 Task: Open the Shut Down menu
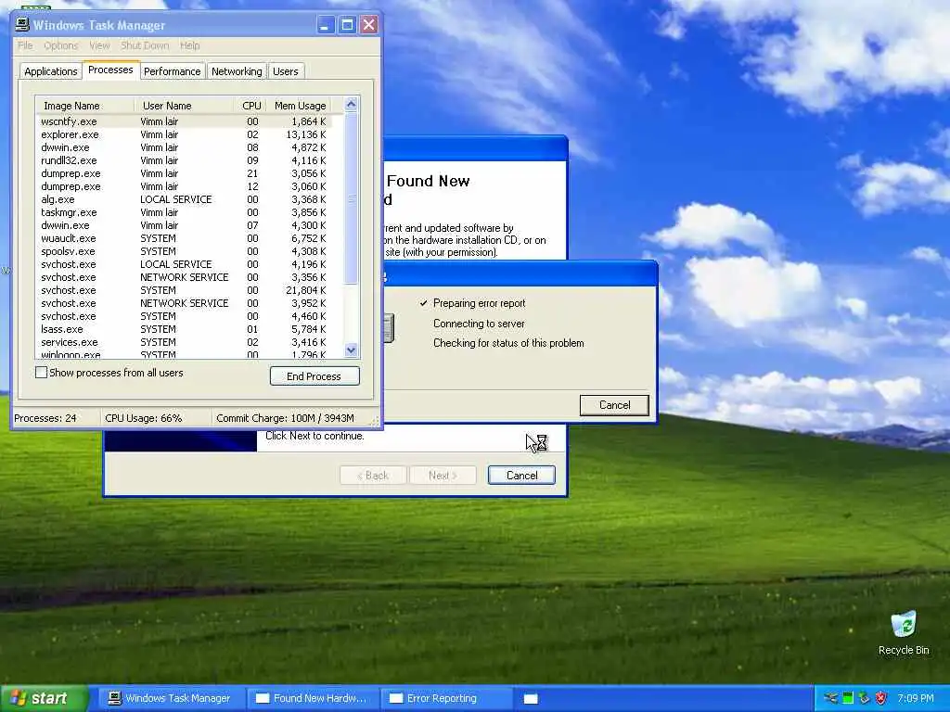click(x=145, y=45)
